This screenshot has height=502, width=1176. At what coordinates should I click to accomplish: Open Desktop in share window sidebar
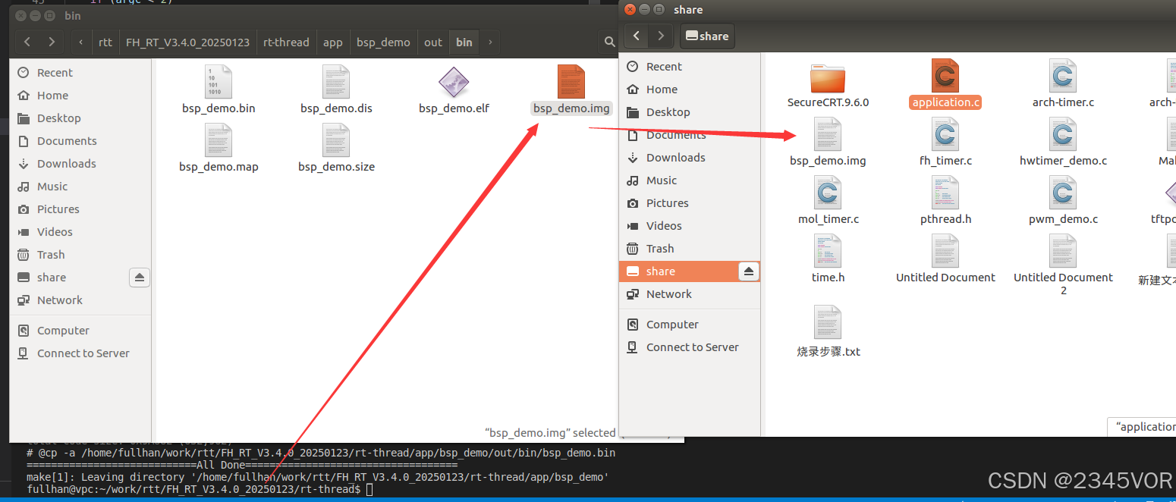[x=690, y=112]
